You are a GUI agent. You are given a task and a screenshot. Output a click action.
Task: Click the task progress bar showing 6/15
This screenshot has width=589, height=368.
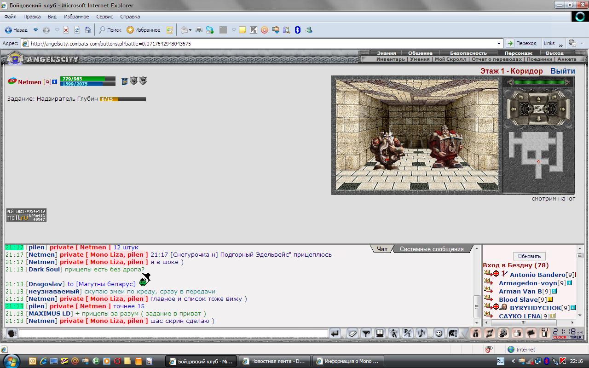(x=123, y=99)
